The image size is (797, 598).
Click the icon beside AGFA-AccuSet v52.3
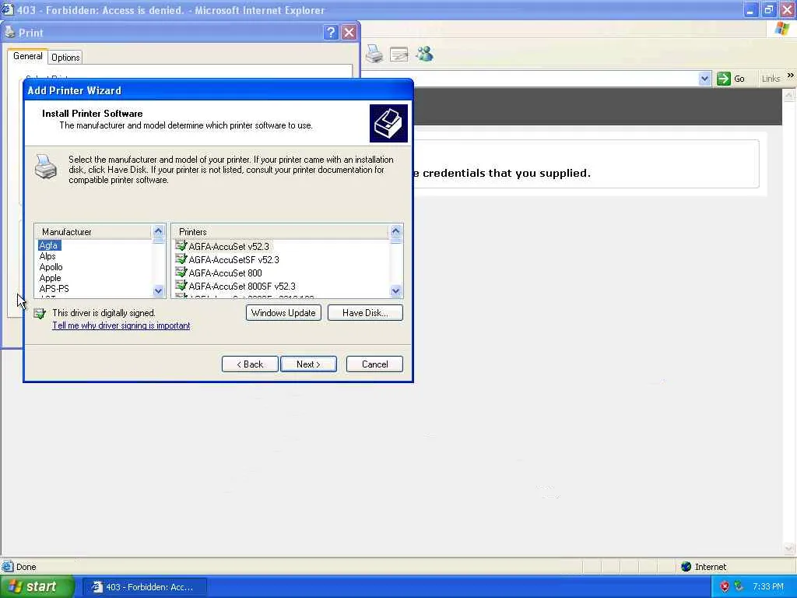coord(181,246)
